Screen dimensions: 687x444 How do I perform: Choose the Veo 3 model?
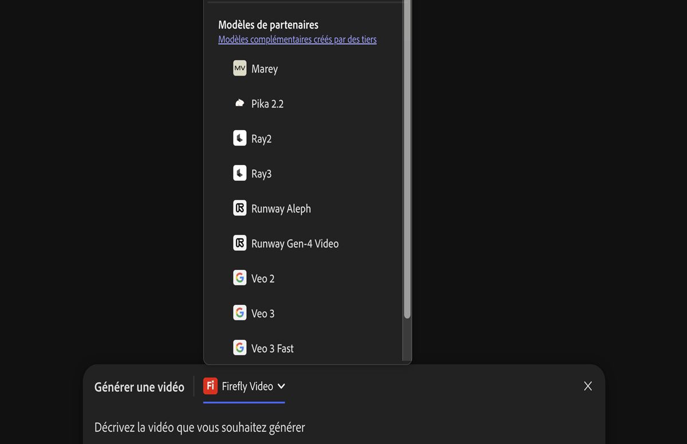pos(263,313)
